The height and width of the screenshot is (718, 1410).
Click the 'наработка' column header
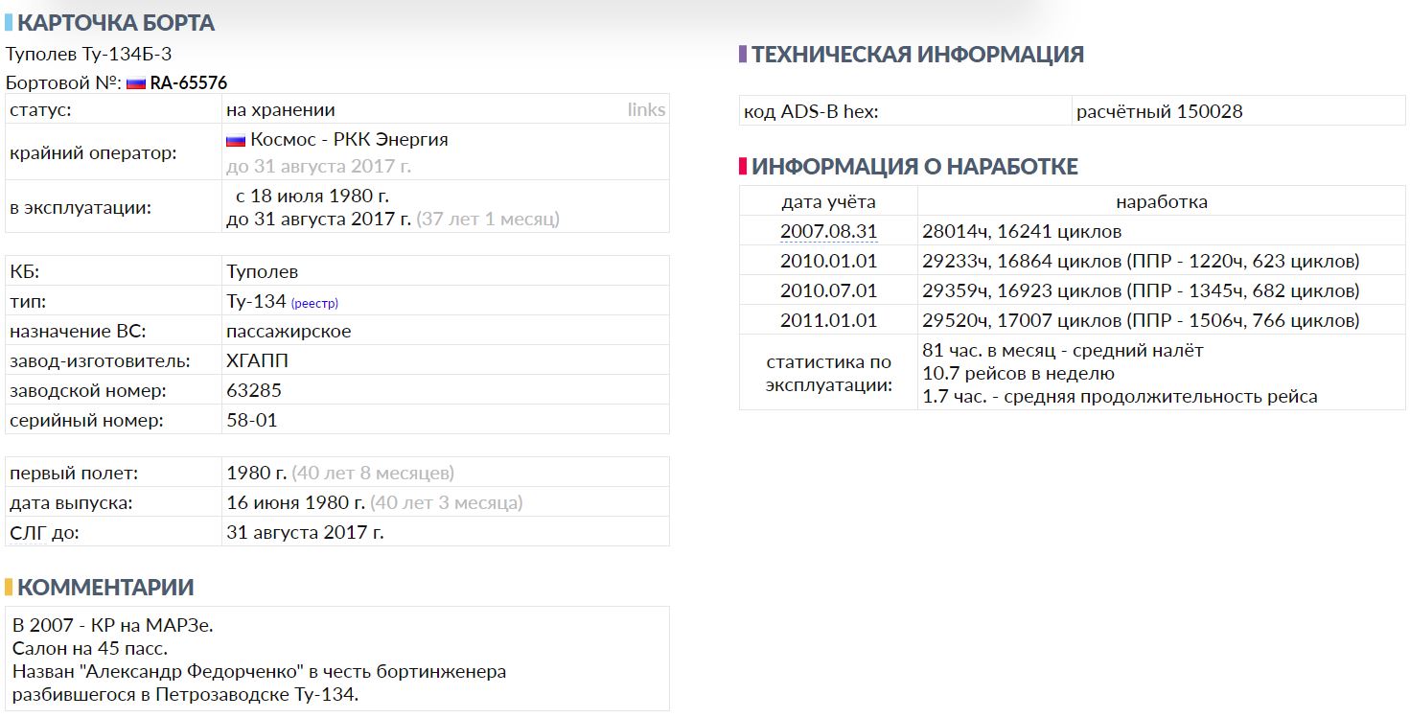point(1162,202)
